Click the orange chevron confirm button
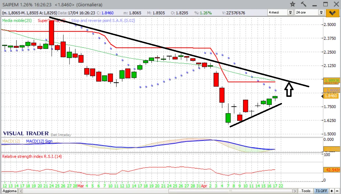Image resolution: width=341 pixels, height=194 pixels. pos(332,13)
